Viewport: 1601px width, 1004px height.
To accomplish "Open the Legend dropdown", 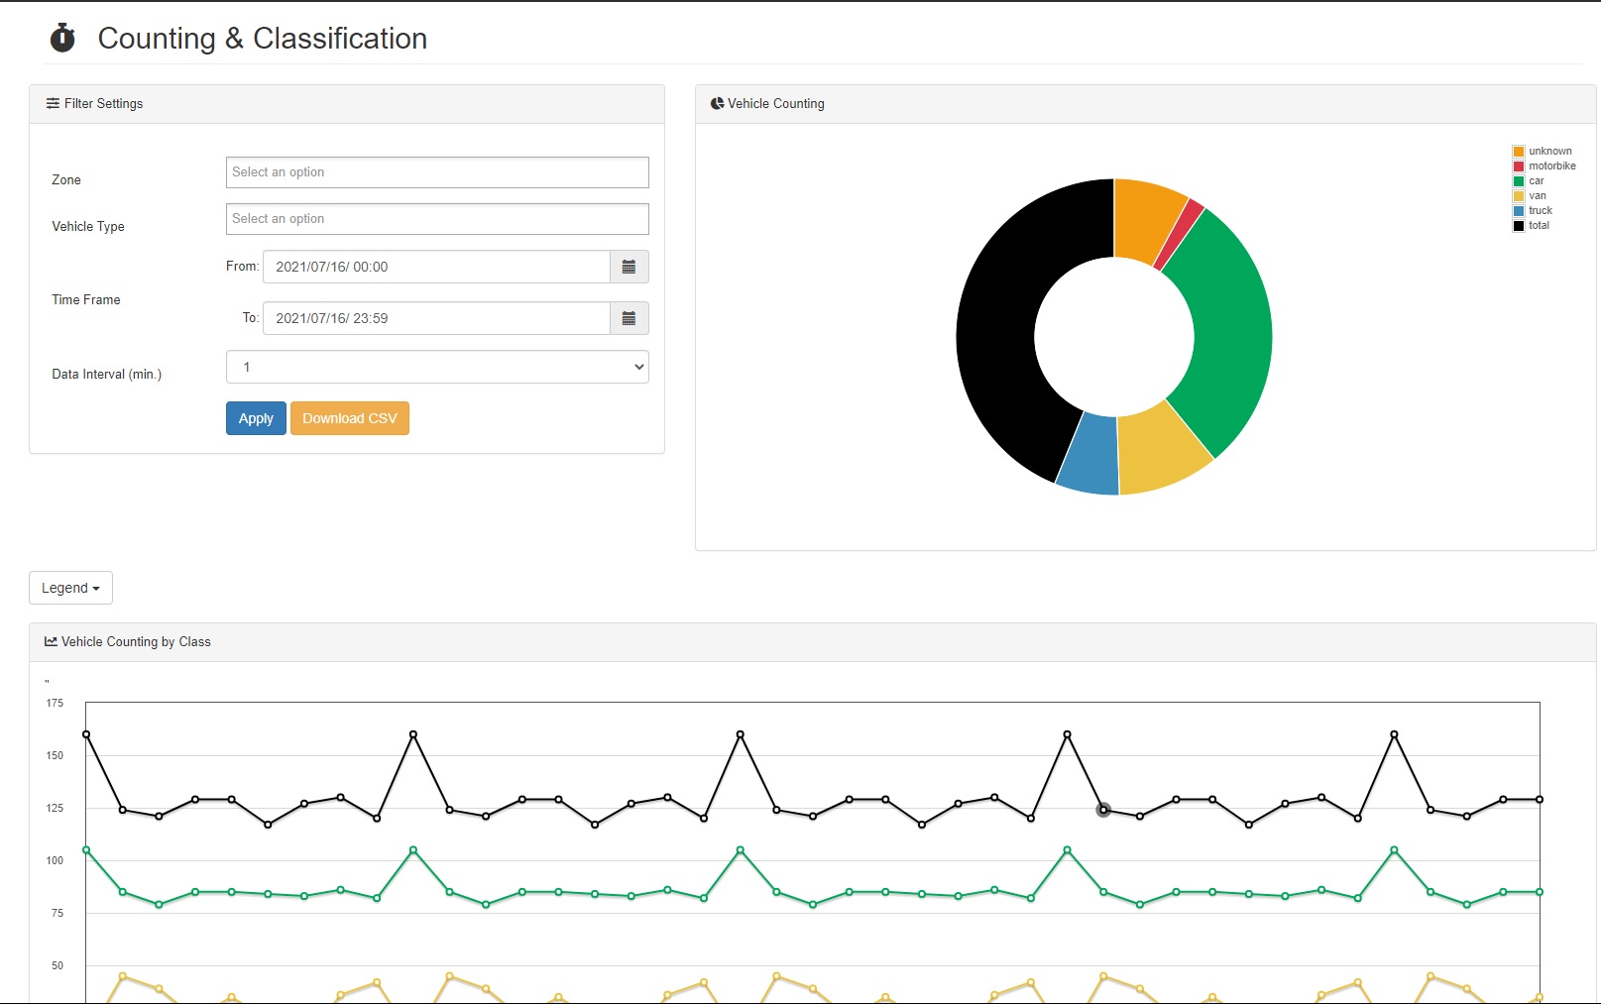I will coord(70,588).
